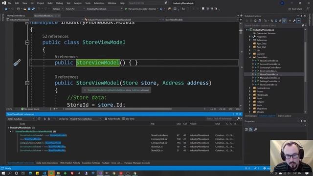Switch to HomeController.cs tab
The height and width of the screenshot is (176, 313).
[16, 16]
